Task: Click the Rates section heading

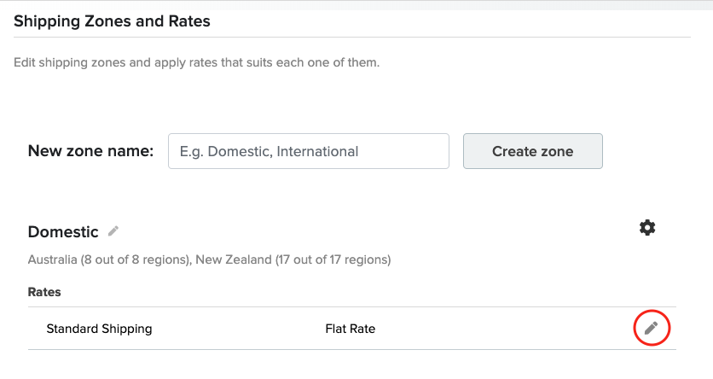Action: [44, 292]
